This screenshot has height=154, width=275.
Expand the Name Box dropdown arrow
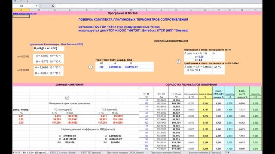click(x=37, y=6)
